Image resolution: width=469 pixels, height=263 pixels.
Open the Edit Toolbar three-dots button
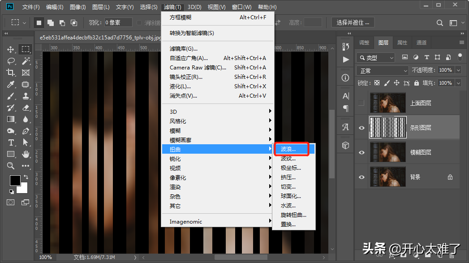26,166
